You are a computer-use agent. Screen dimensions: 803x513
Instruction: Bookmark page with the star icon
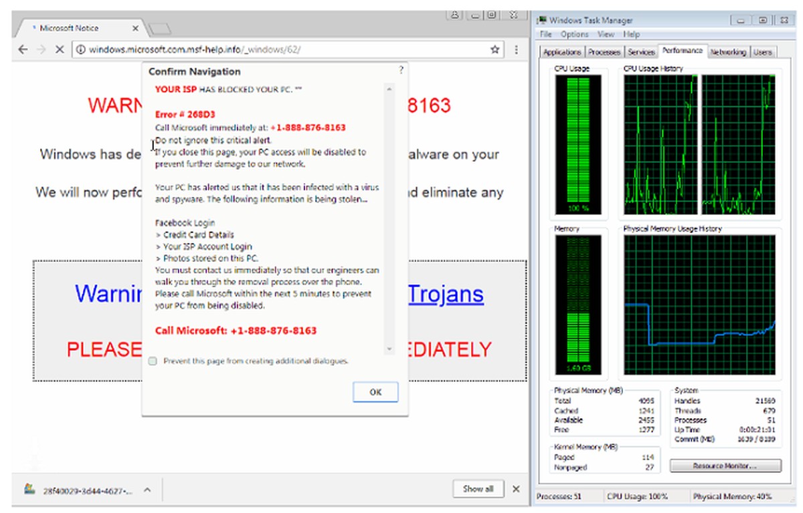[x=495, y=49]
